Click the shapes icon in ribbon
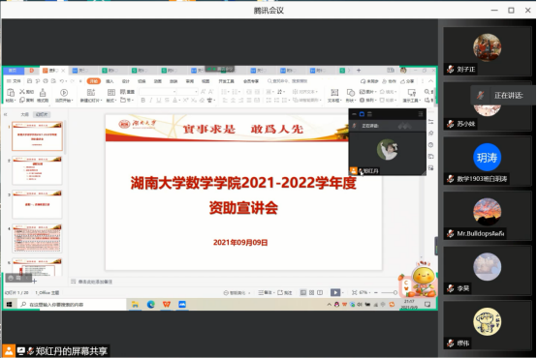 (x=350, y=92)
